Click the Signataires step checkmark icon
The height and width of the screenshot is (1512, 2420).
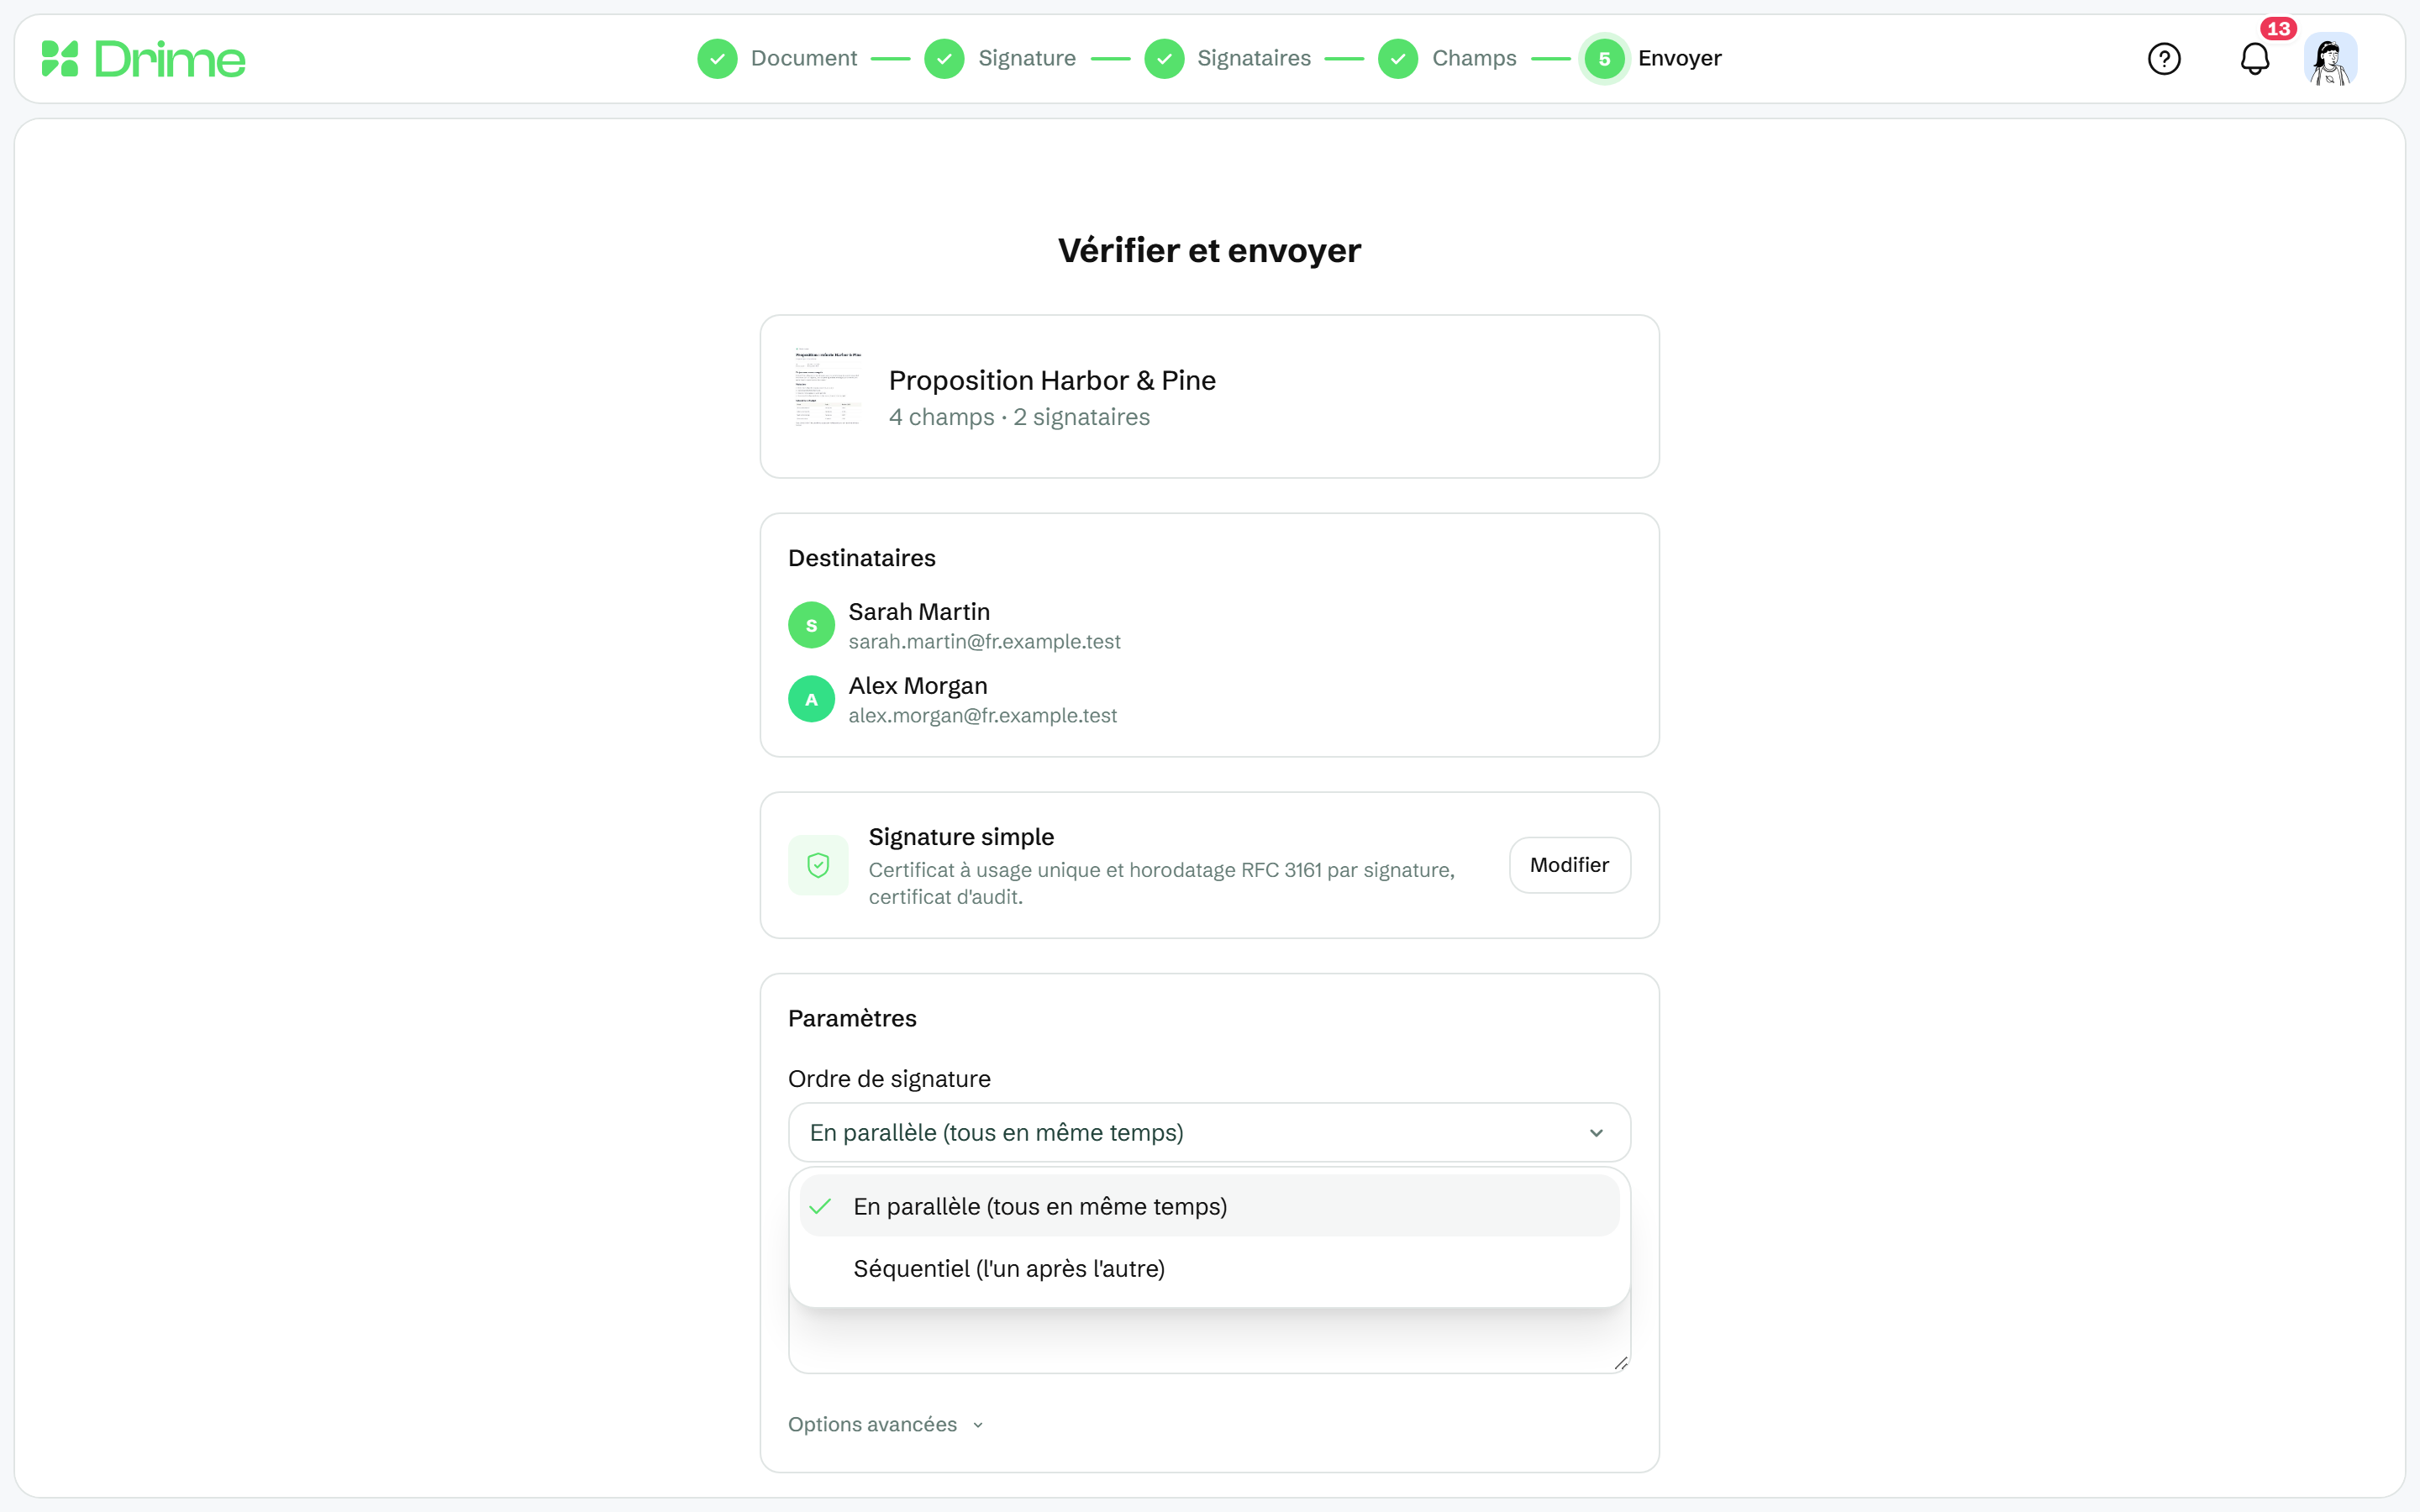[1164, 59]
